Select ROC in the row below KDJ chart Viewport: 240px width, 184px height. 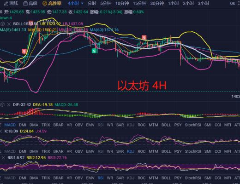click(x=142, y=151)
